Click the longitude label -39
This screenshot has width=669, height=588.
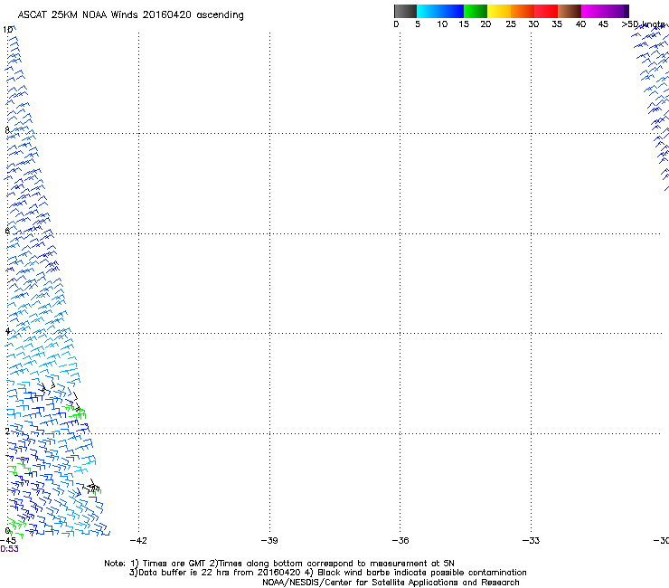point(269,541)
